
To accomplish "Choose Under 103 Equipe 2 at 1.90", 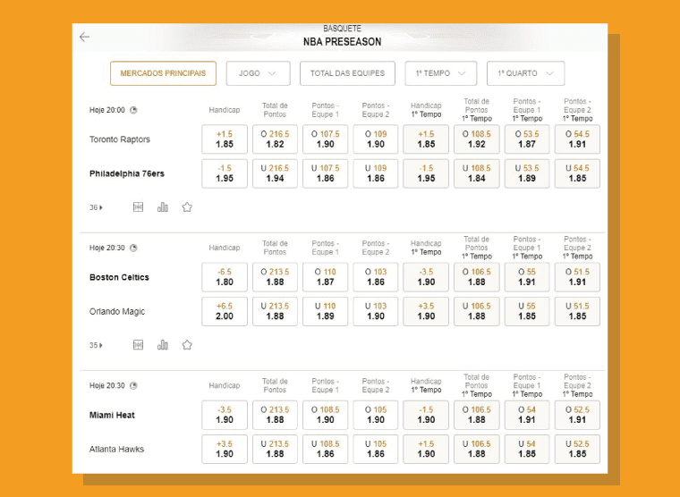I will (x=376, y=311).
